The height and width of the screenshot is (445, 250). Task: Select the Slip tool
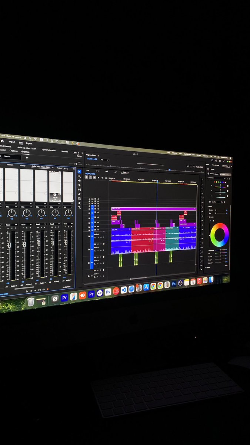coord(79,189)
